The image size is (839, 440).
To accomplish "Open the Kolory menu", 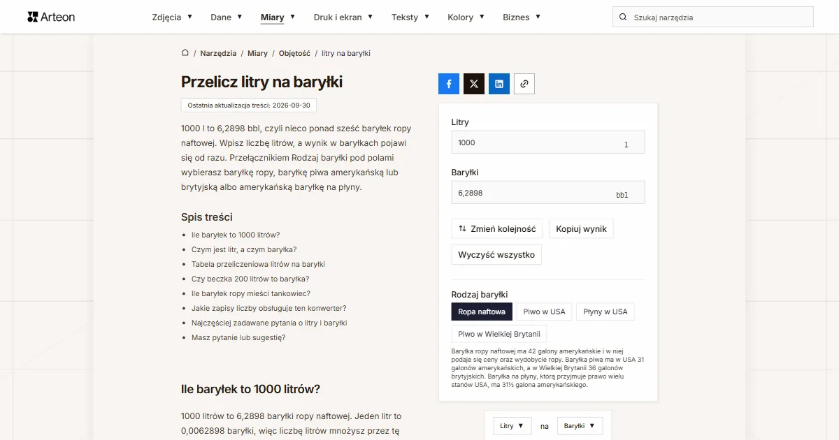I will point(466,17).
